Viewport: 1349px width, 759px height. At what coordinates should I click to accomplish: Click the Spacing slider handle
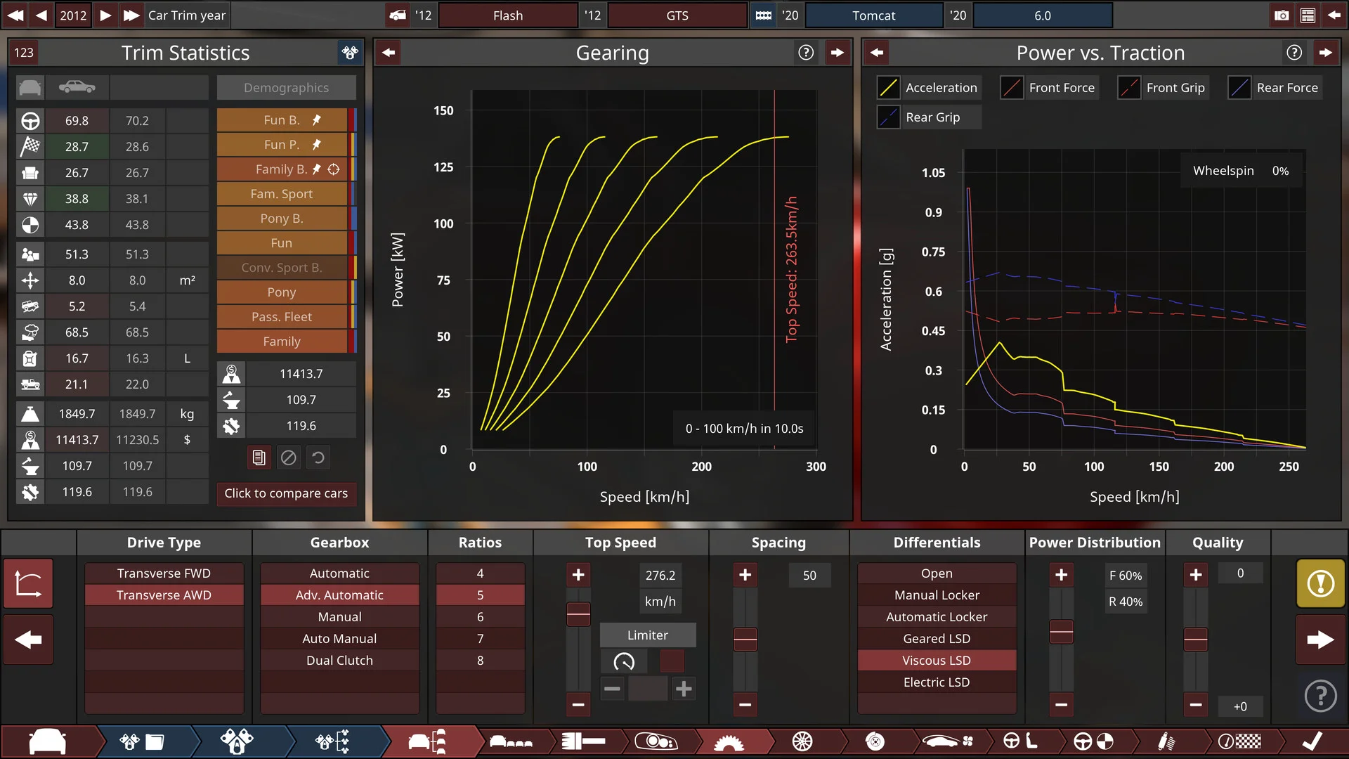(745, 639)
